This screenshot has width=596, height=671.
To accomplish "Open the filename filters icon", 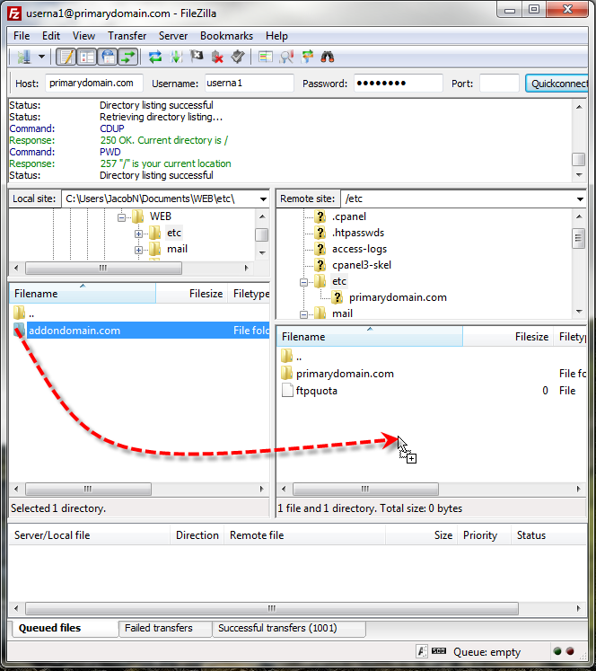I will (265, 57).
